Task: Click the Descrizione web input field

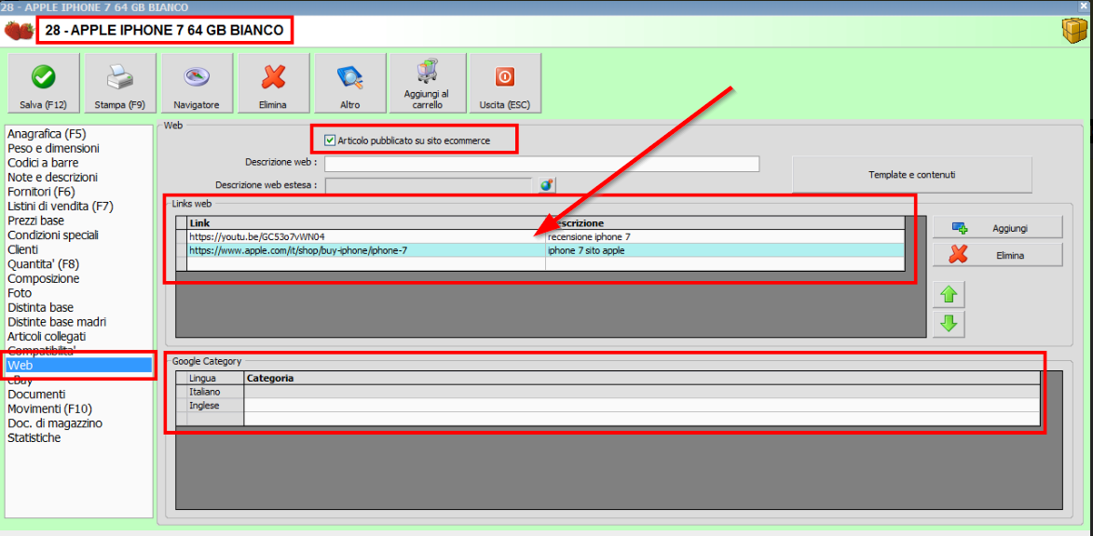Action: 541,164
